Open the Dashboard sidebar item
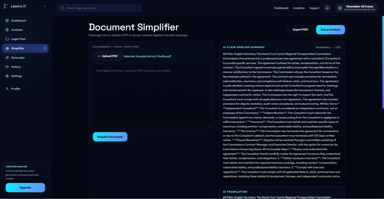 25,20
